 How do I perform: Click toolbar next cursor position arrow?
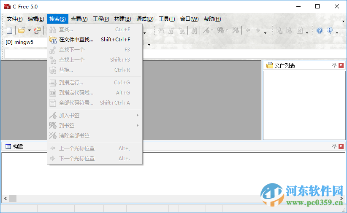pyautogui.click(x=258, y=30)
